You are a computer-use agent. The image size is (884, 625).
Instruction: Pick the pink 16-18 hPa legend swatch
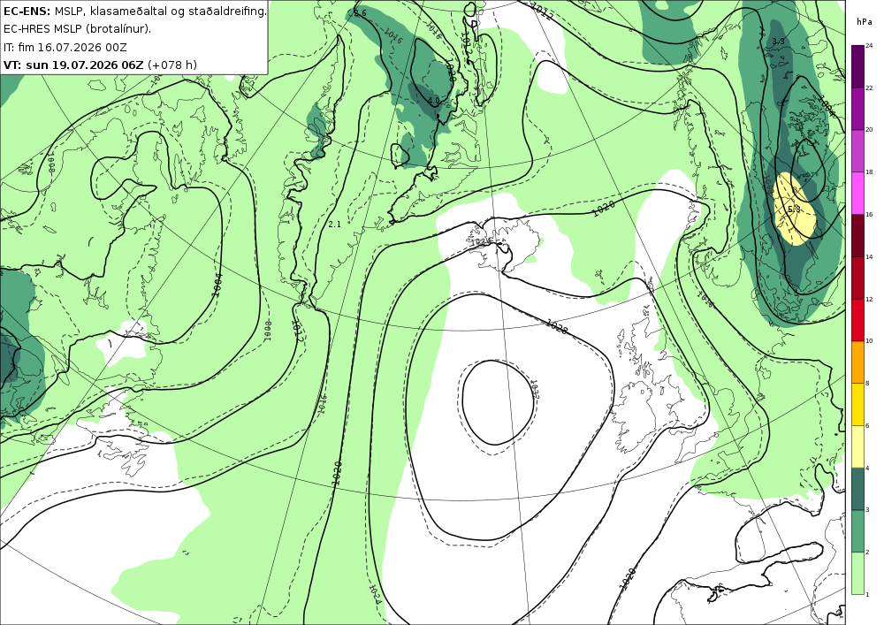(x=857, y=193)
